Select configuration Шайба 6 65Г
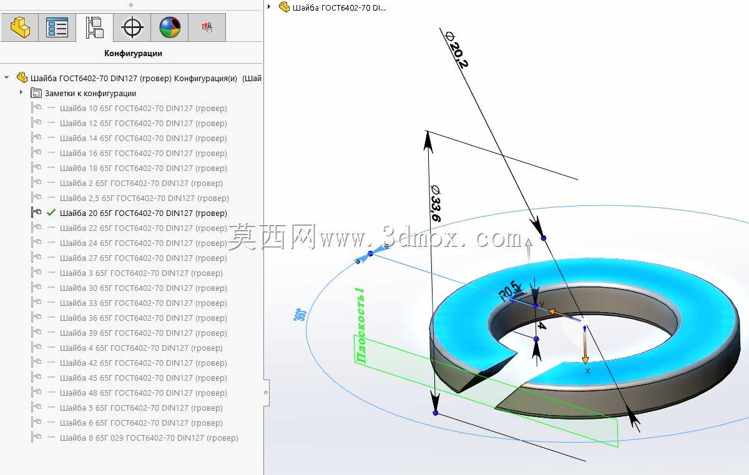 coord(141,423)
